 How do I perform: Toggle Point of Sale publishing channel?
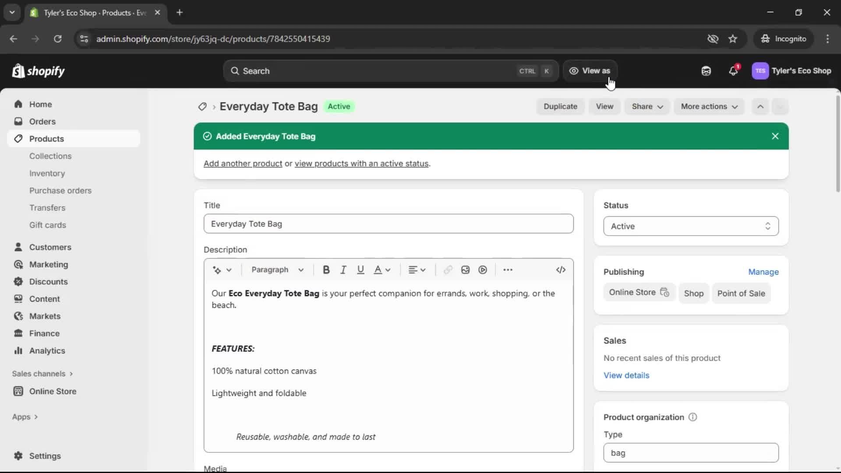click(742, 293)
